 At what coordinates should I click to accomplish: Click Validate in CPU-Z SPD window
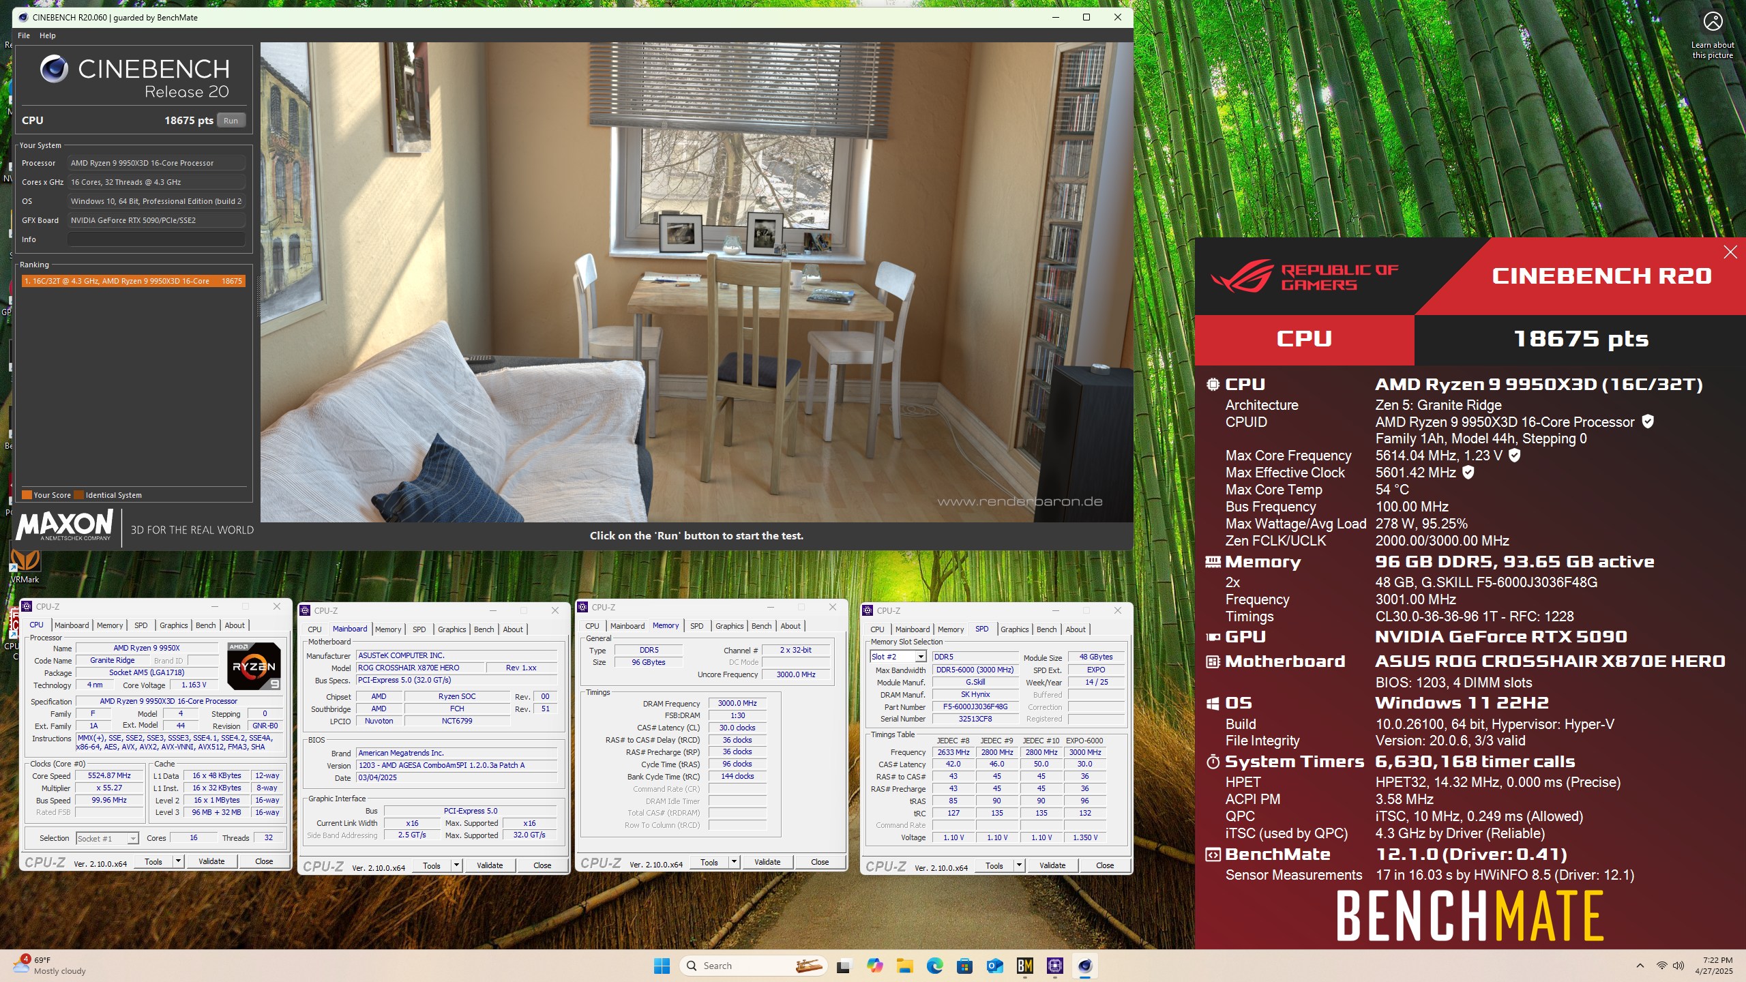pos(1052,865)
